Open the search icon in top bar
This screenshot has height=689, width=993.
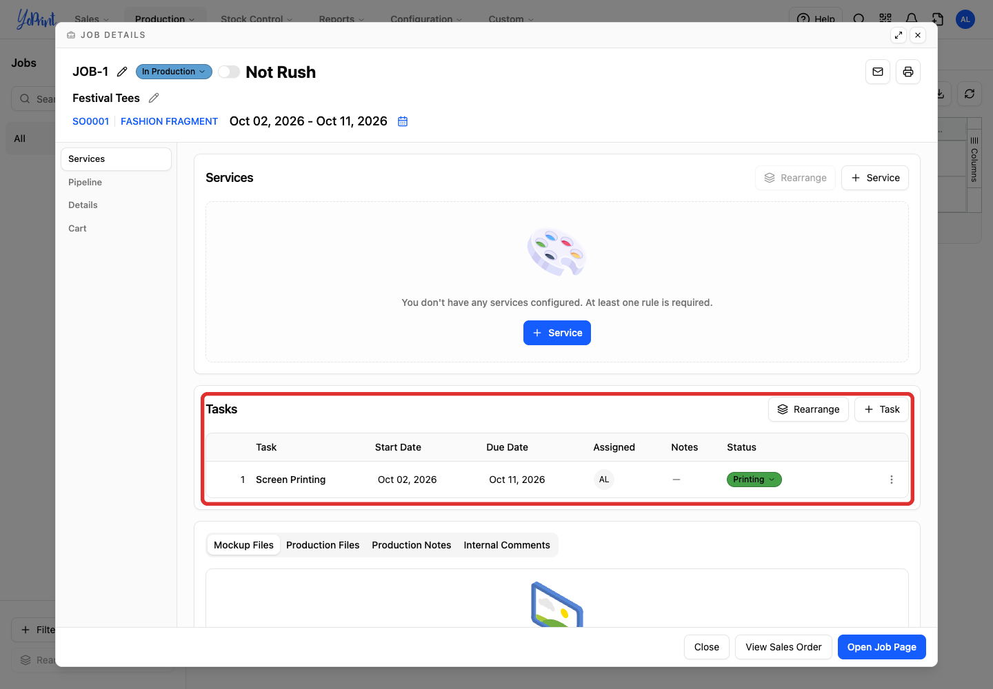point(859,19)
